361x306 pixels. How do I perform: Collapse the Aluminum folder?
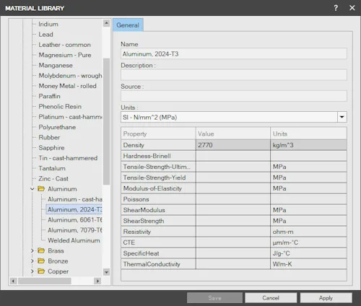[32, 189]
